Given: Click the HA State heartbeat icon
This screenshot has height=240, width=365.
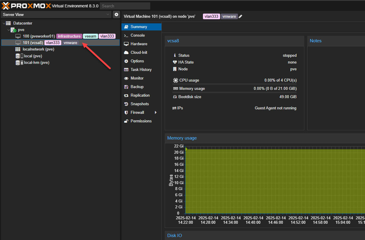Looking at the screenshot, I should coord(175,62).
